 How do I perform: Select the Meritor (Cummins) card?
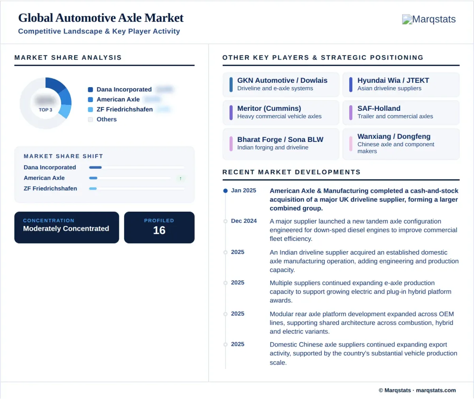281,112
